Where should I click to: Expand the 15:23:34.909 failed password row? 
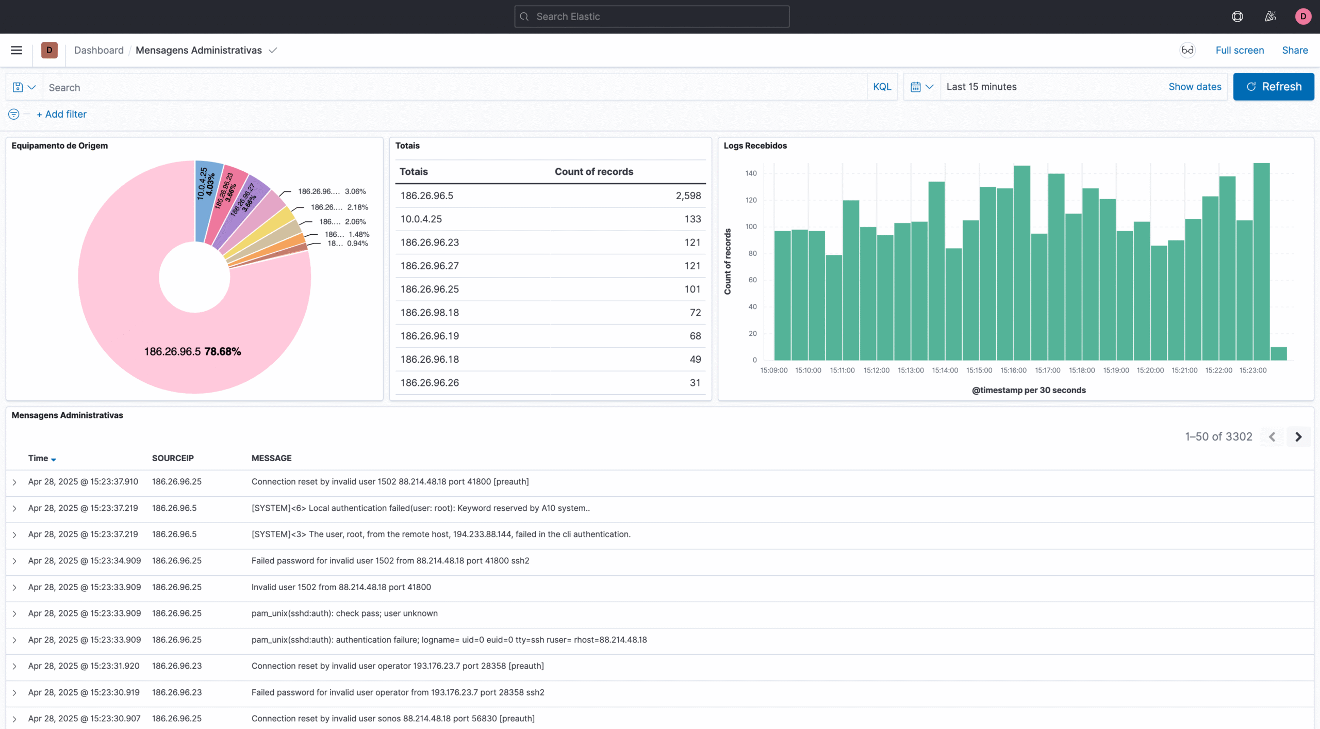tap(14, 561)
